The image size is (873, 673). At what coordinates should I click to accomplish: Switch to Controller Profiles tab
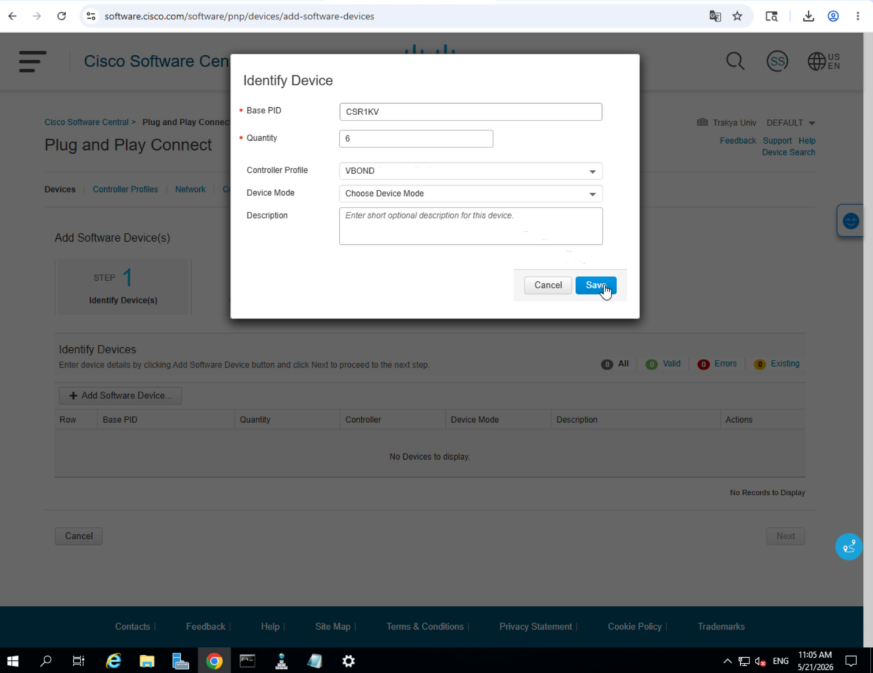click(125, 189)
